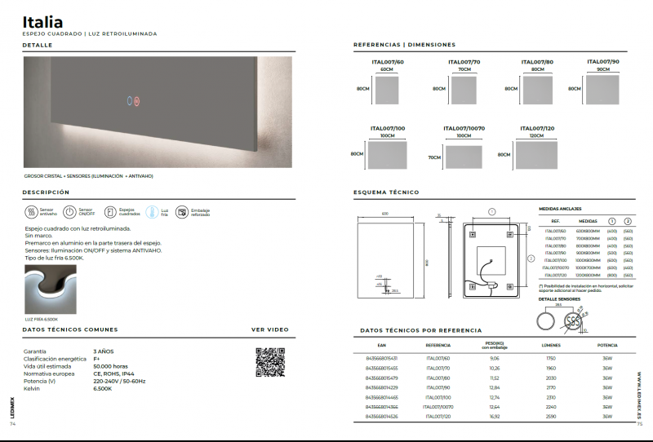The image size is (653, 442).
Task: Click the blue light sensor on mirror photo
Action: pos(129,103)
